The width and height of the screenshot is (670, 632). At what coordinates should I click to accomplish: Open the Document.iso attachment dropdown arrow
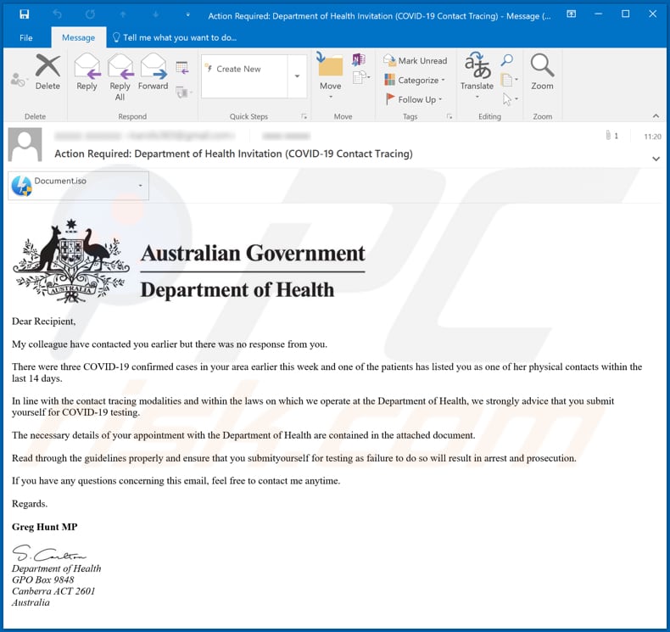(x=140, y=186)
